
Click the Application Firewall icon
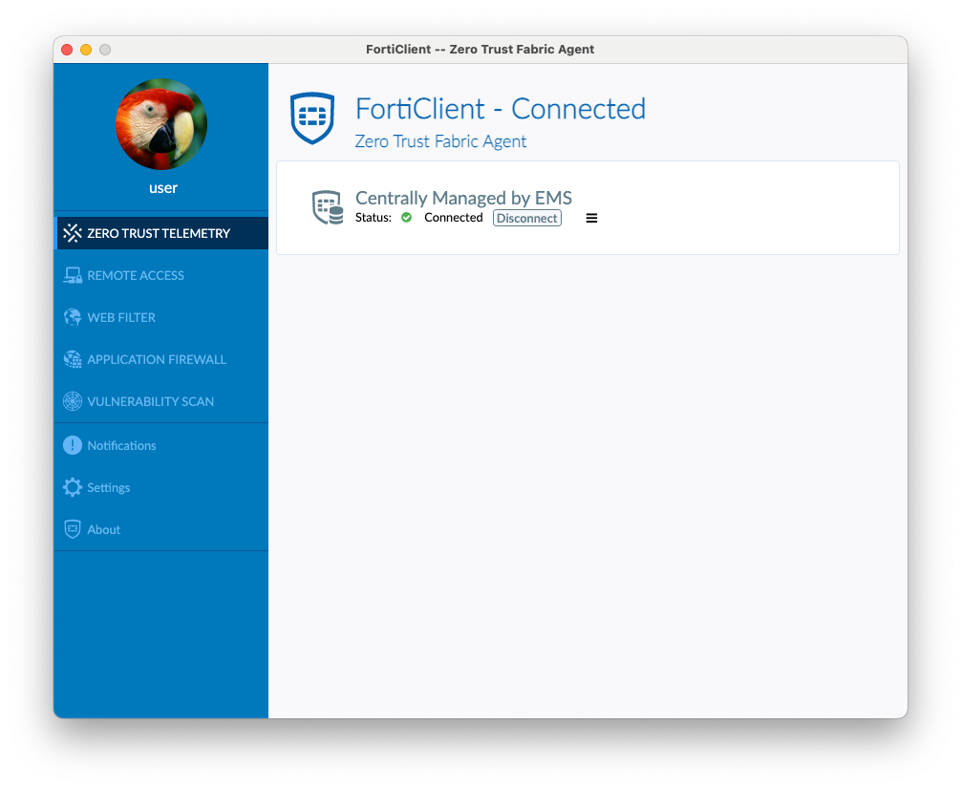73,359
